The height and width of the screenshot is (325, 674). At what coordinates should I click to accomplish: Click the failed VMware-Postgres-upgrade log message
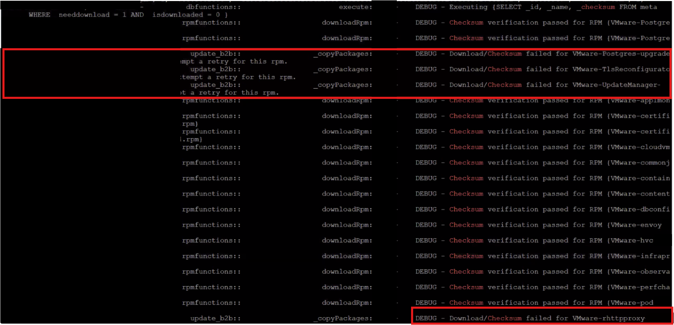click(x=559, y=54)
